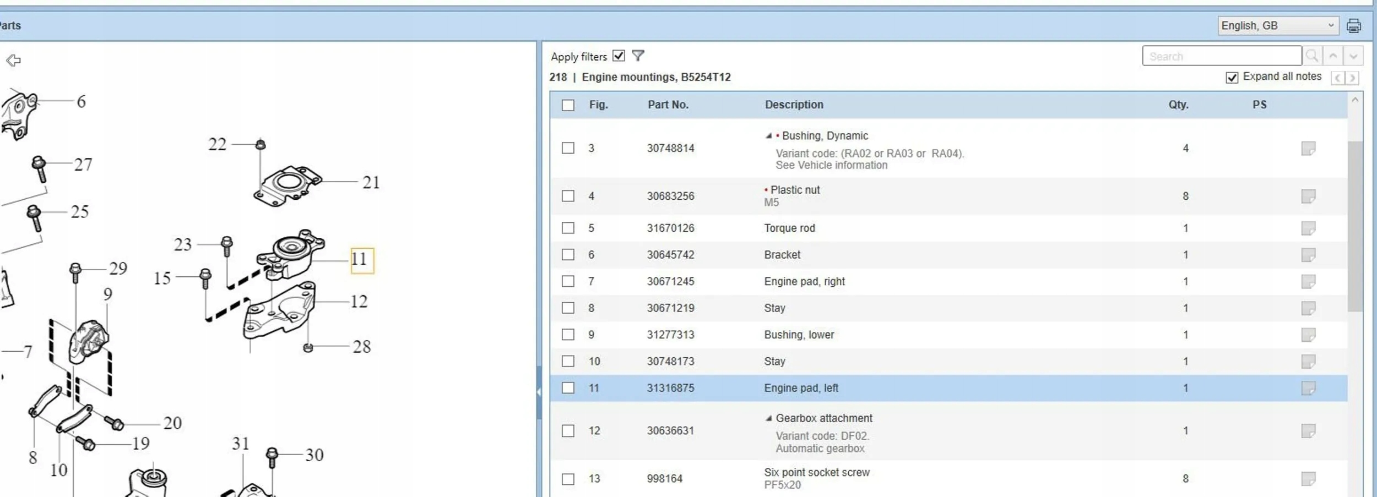
Task: Click the parts list vertical scrollbar
Action: (1355, 226)
